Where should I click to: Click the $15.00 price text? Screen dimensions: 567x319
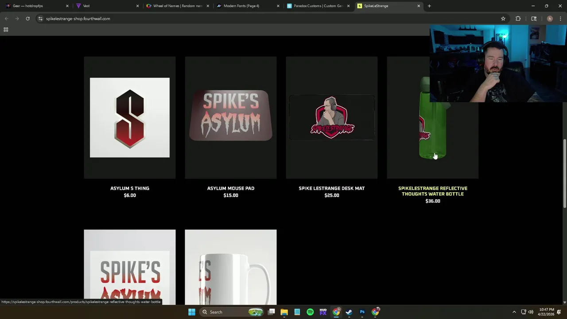pyautogui.click(x=231, y=195)
